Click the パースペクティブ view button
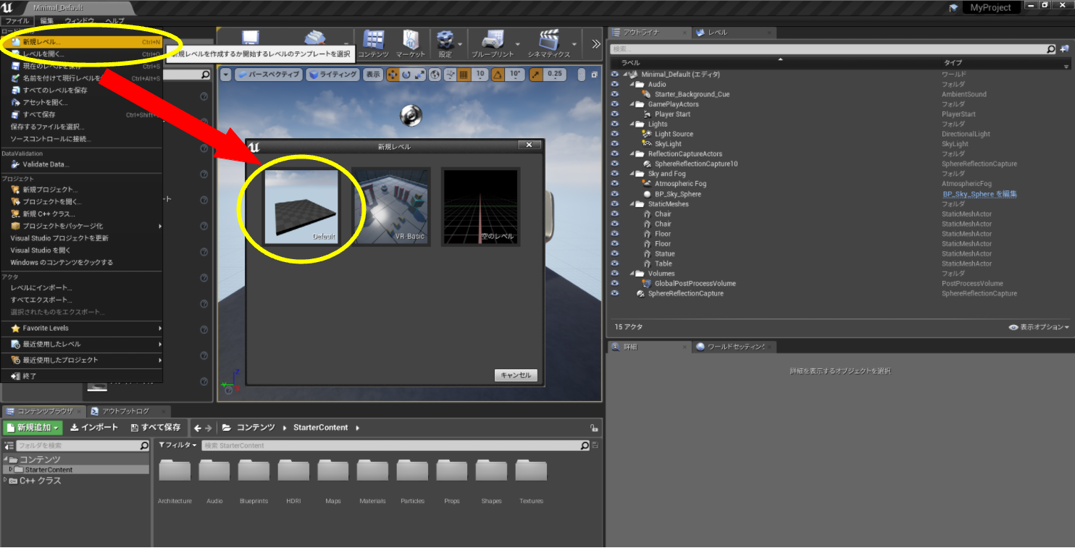Viewport: 1075px width, 548px height. point(268,75)
